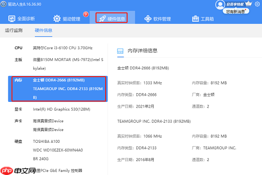Screen dimensions: 262x175
Task: Switch to the 硬件信息 sub-tab
Action: pyautogui.click(x=43, y=30)
